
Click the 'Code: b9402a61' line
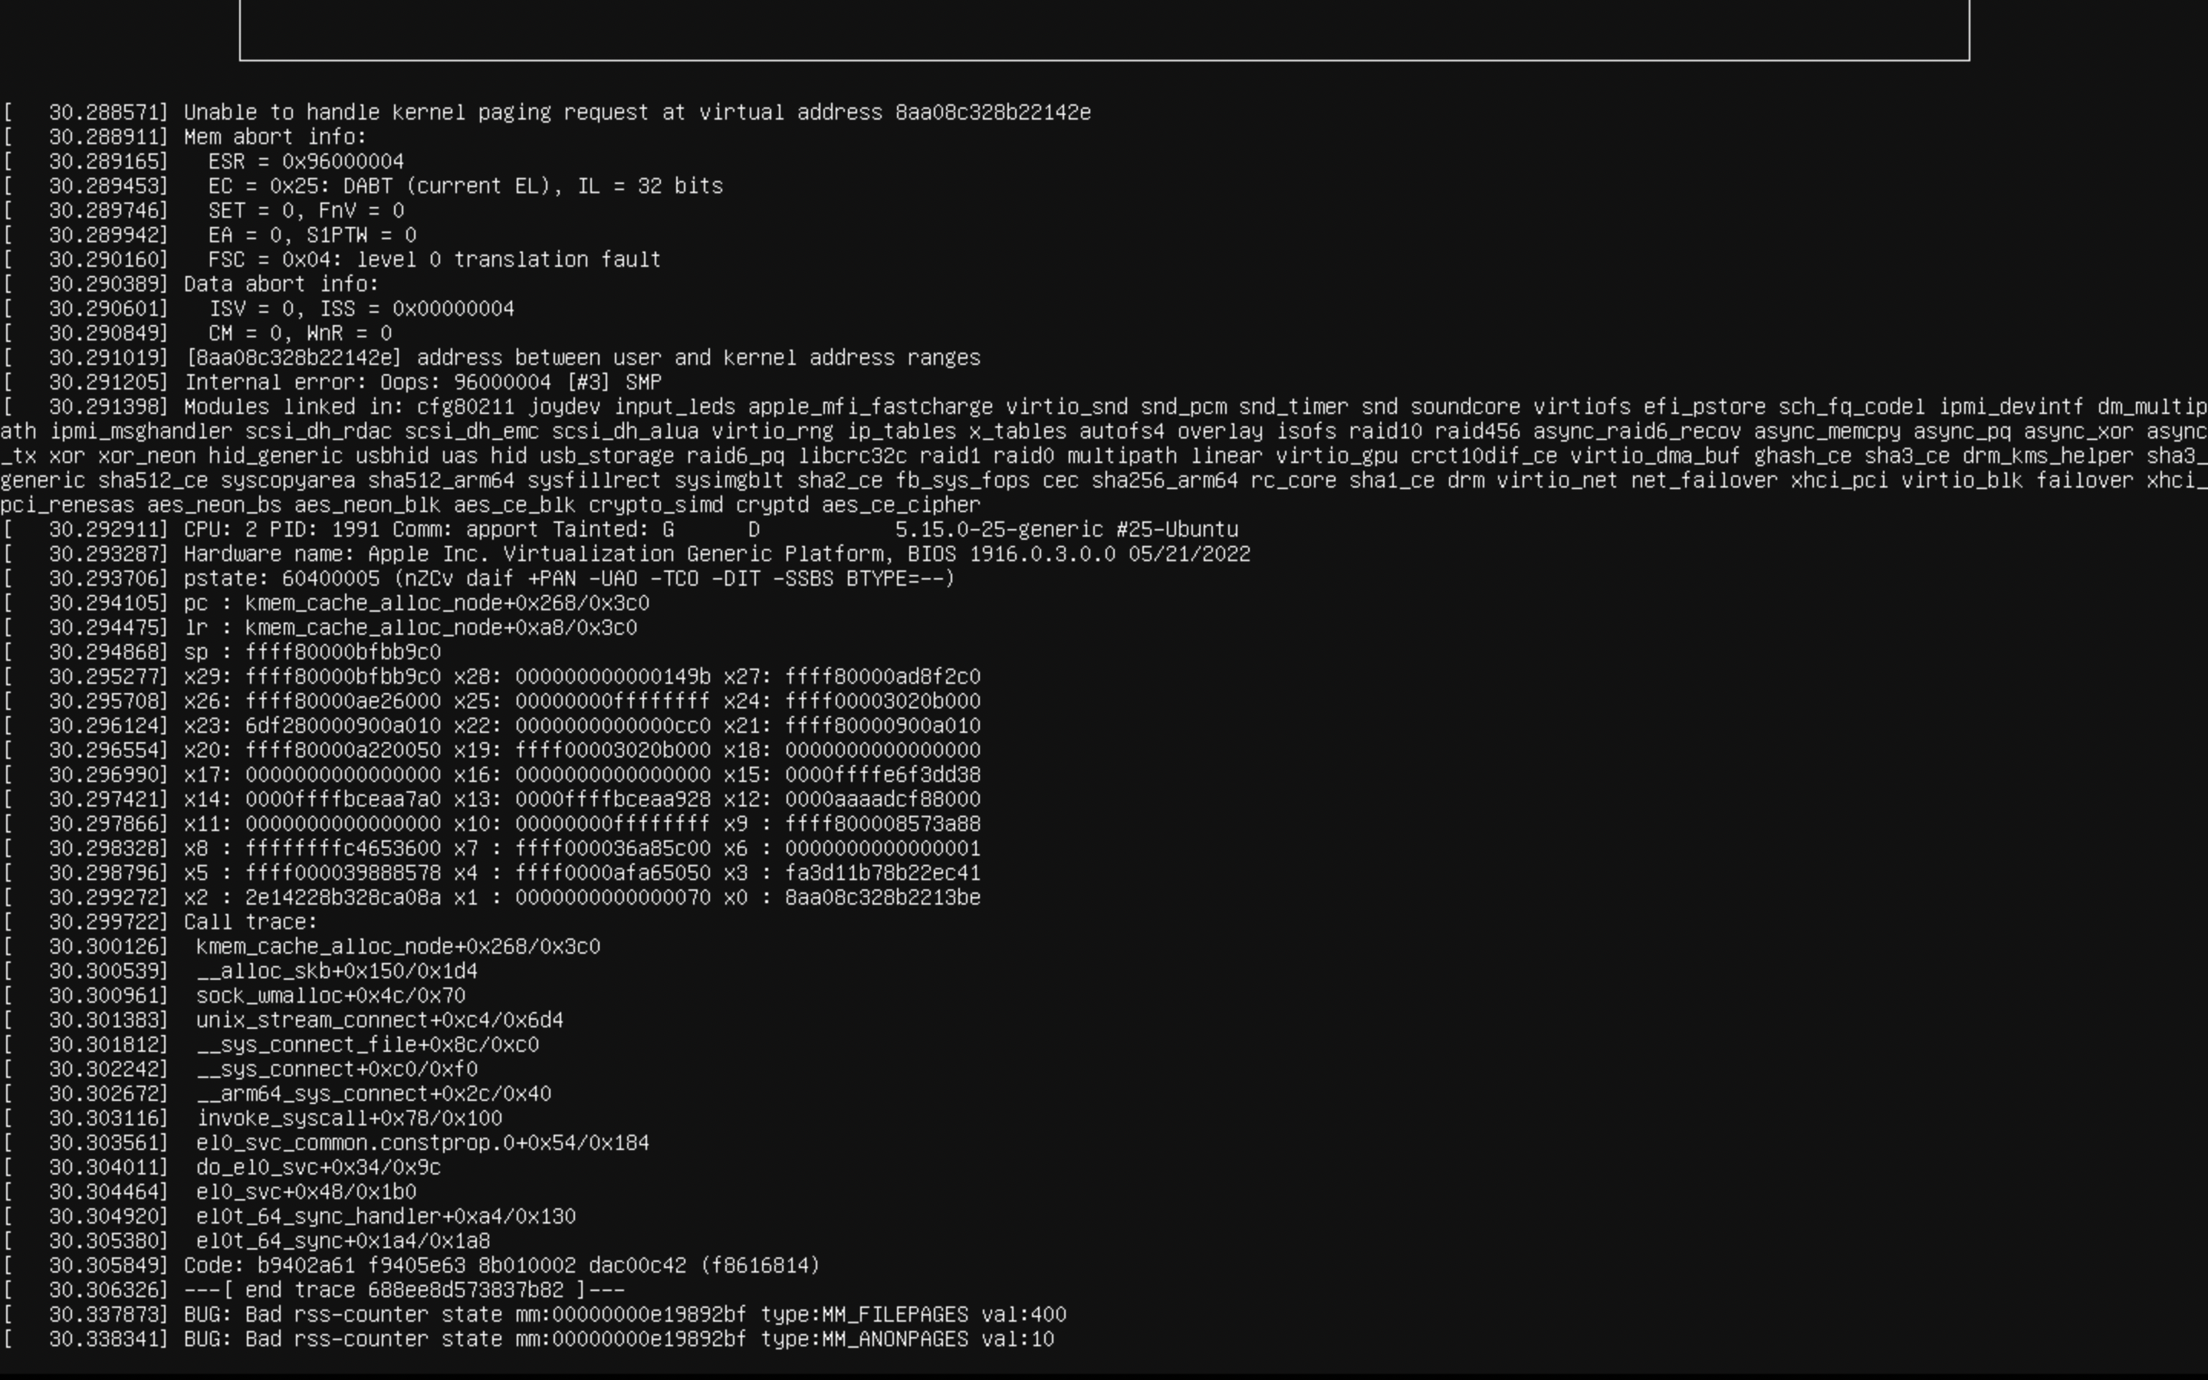click(x=502, y=1266)
